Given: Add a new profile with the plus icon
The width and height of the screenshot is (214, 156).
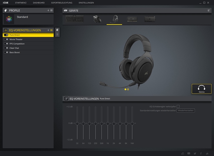Looking at the screenshot, I should click(48, 10).
